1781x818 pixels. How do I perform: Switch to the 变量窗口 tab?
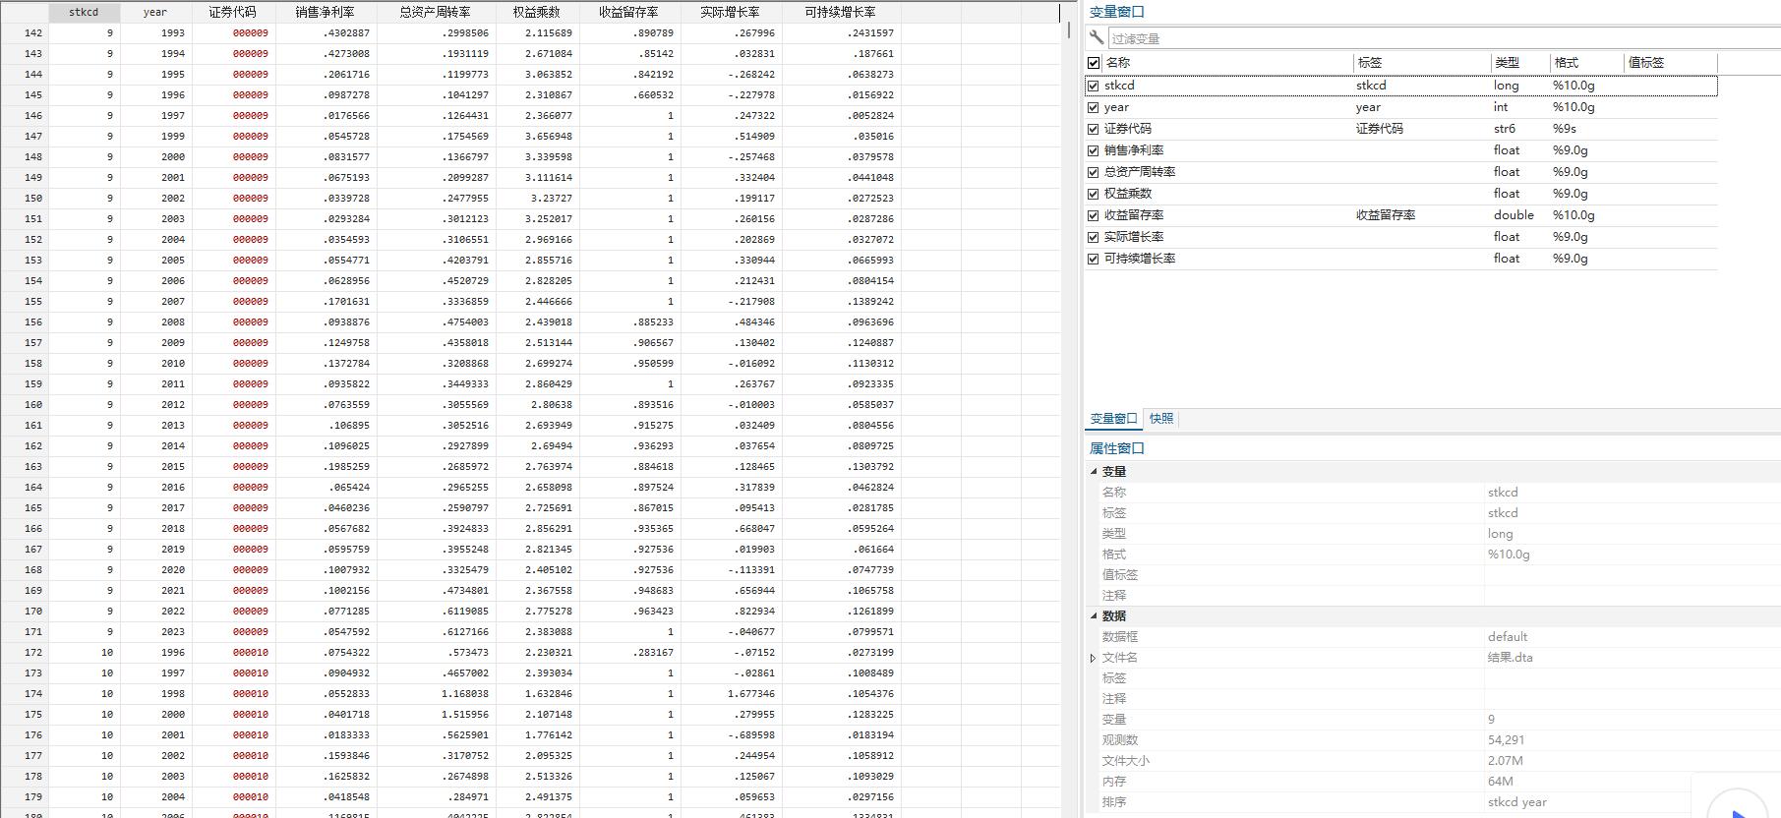click(1113, 419)
